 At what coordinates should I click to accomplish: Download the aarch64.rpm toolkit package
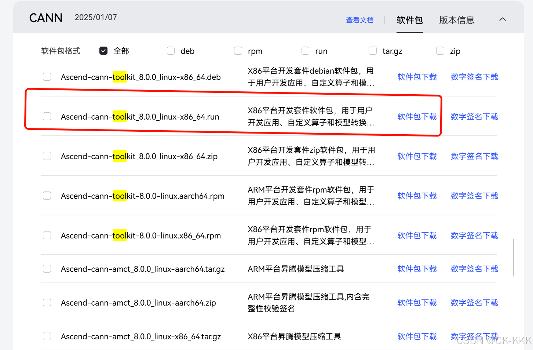(x=417, y=196)
